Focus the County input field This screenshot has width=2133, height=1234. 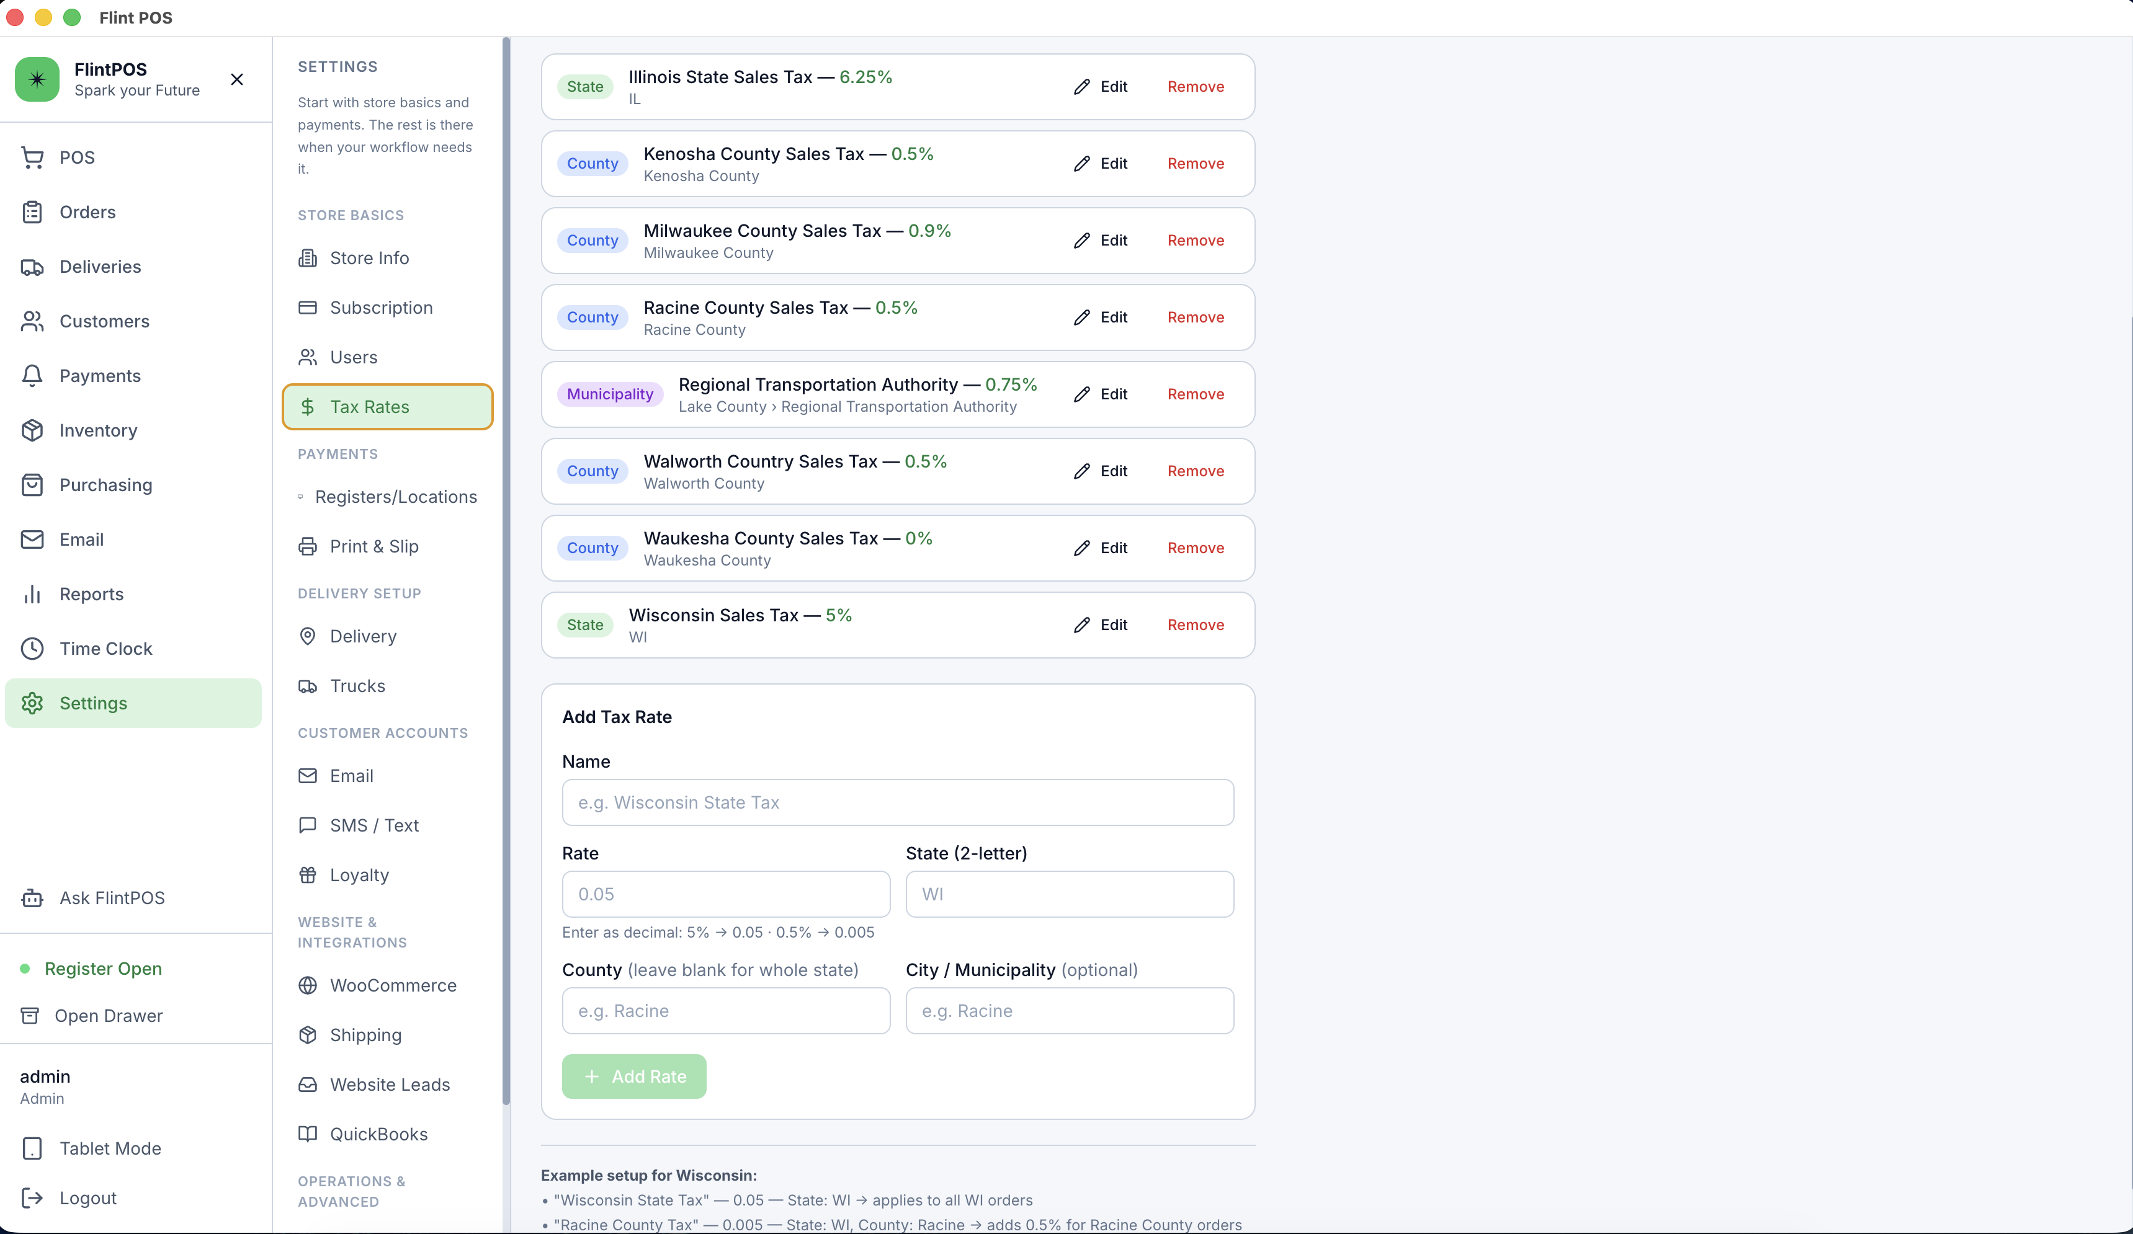click(x=727, y=1011)
